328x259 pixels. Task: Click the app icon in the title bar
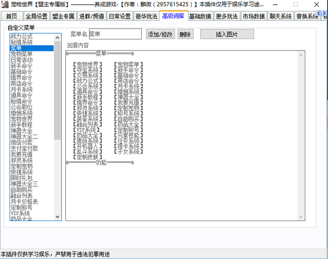pyautogui.click(x=5, y=4)
